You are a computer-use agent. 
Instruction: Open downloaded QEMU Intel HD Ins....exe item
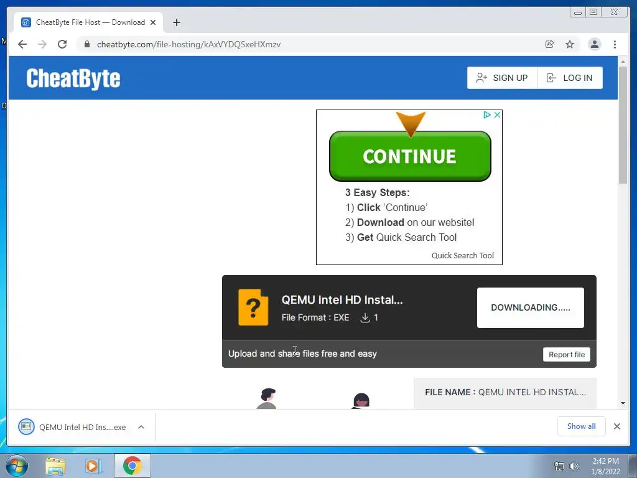72,427
